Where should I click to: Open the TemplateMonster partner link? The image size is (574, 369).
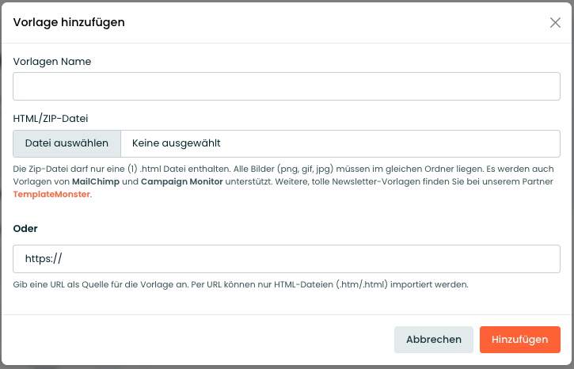click(51, 194)
